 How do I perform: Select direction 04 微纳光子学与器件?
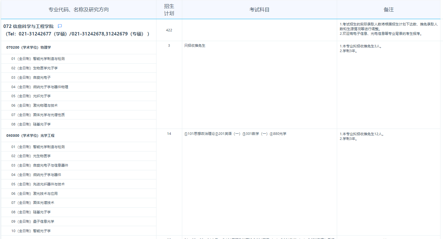click(x=36, y=175)
